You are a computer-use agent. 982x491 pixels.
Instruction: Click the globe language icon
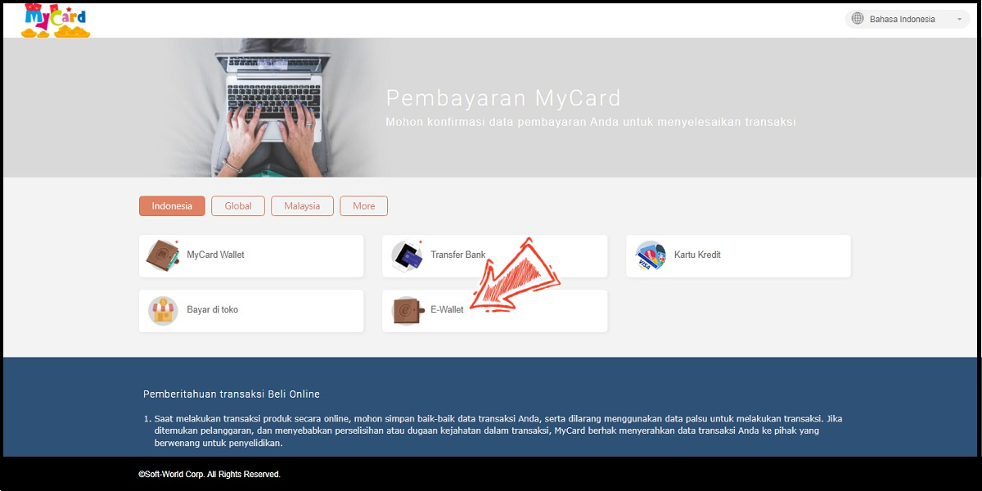click(858, 19)
